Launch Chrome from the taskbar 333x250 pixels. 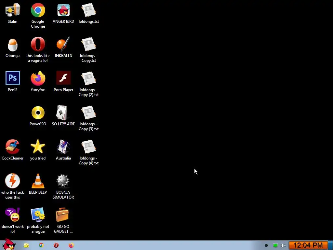[41, 245]
